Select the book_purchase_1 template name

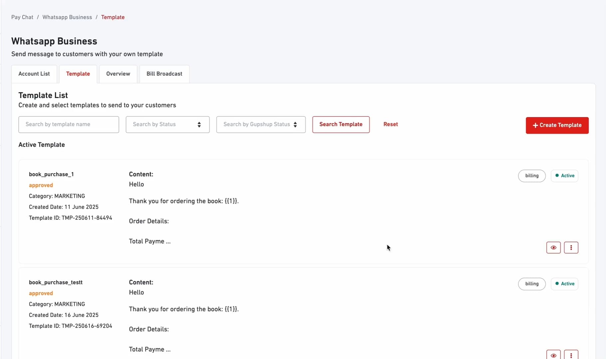click(51, 174)
